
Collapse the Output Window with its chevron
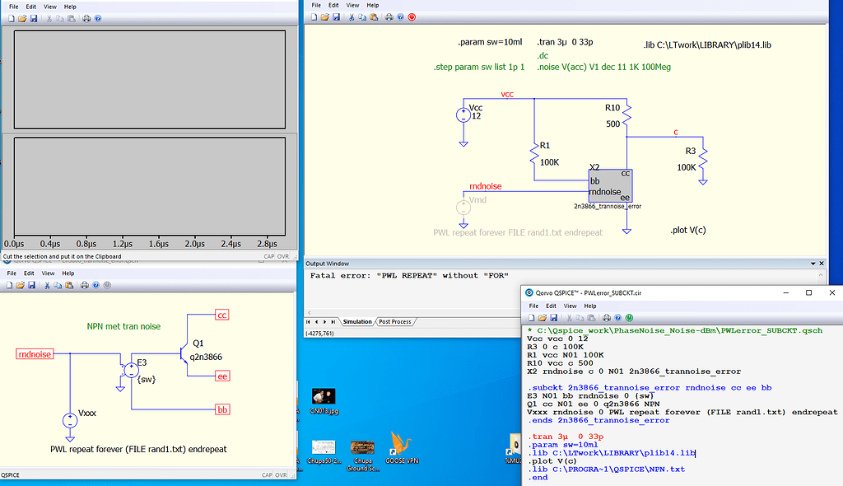pos(813,264)
